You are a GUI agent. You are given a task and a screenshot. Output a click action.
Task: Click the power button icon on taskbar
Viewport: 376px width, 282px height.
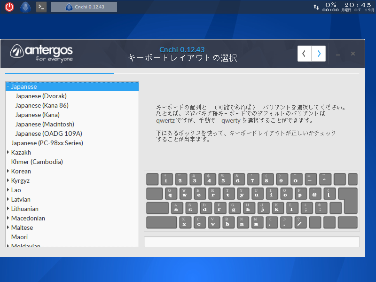click(9, 7)
